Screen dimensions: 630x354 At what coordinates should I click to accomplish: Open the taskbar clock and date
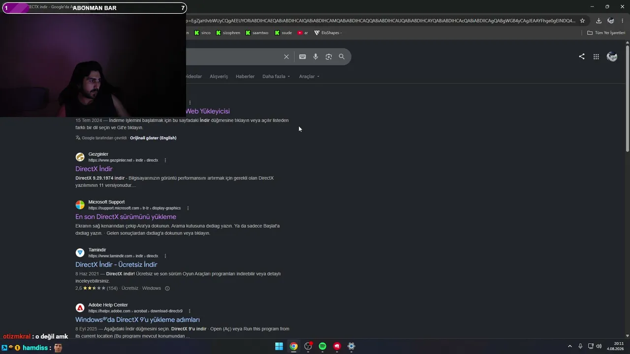(x=615, y=346)
